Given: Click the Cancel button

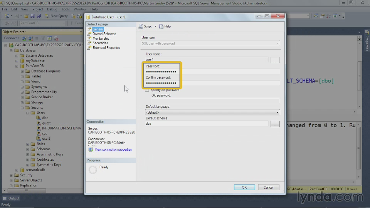Looking at the screenshot, I should pos(269,187).
